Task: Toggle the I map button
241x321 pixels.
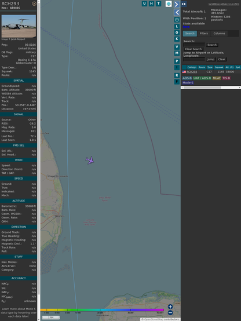Action: click(x=177, y=67)
